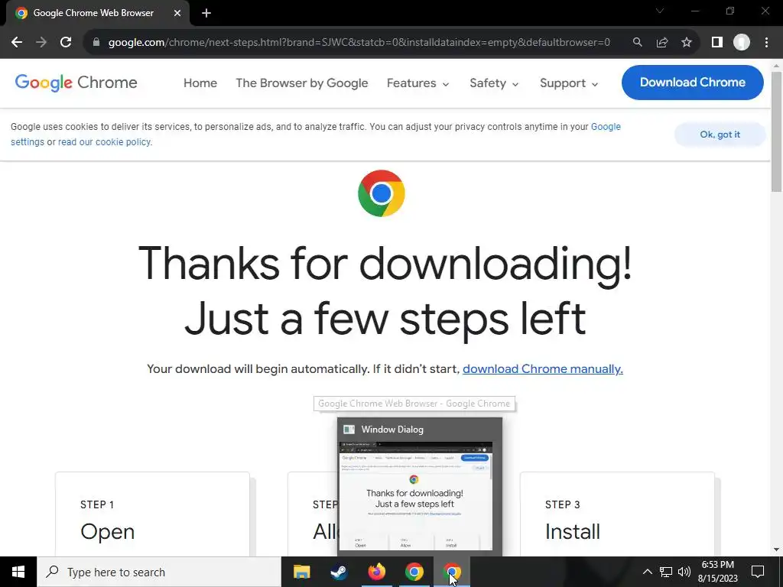Click the STEP 1 Open card
The width and height of the screenshot is (783, 587).
point(152,514)
